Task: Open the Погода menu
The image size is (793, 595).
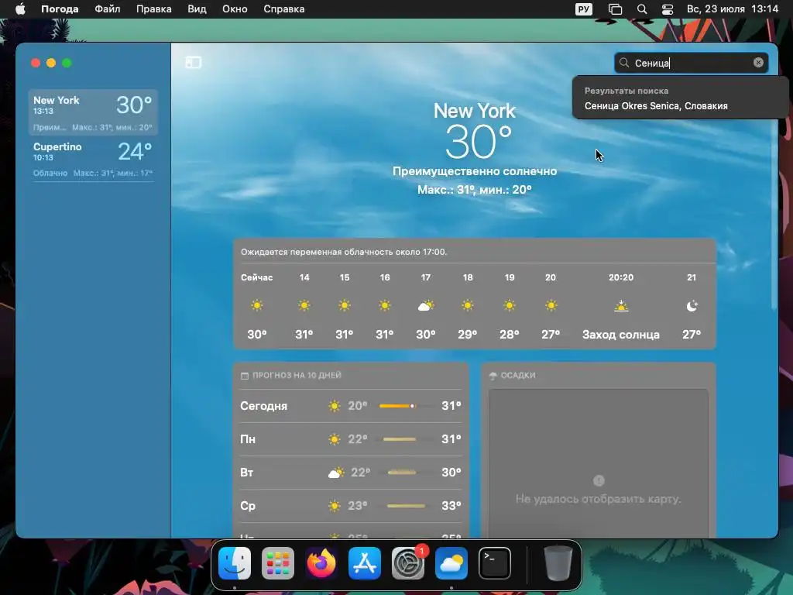Action: click(x=60, y=9)
